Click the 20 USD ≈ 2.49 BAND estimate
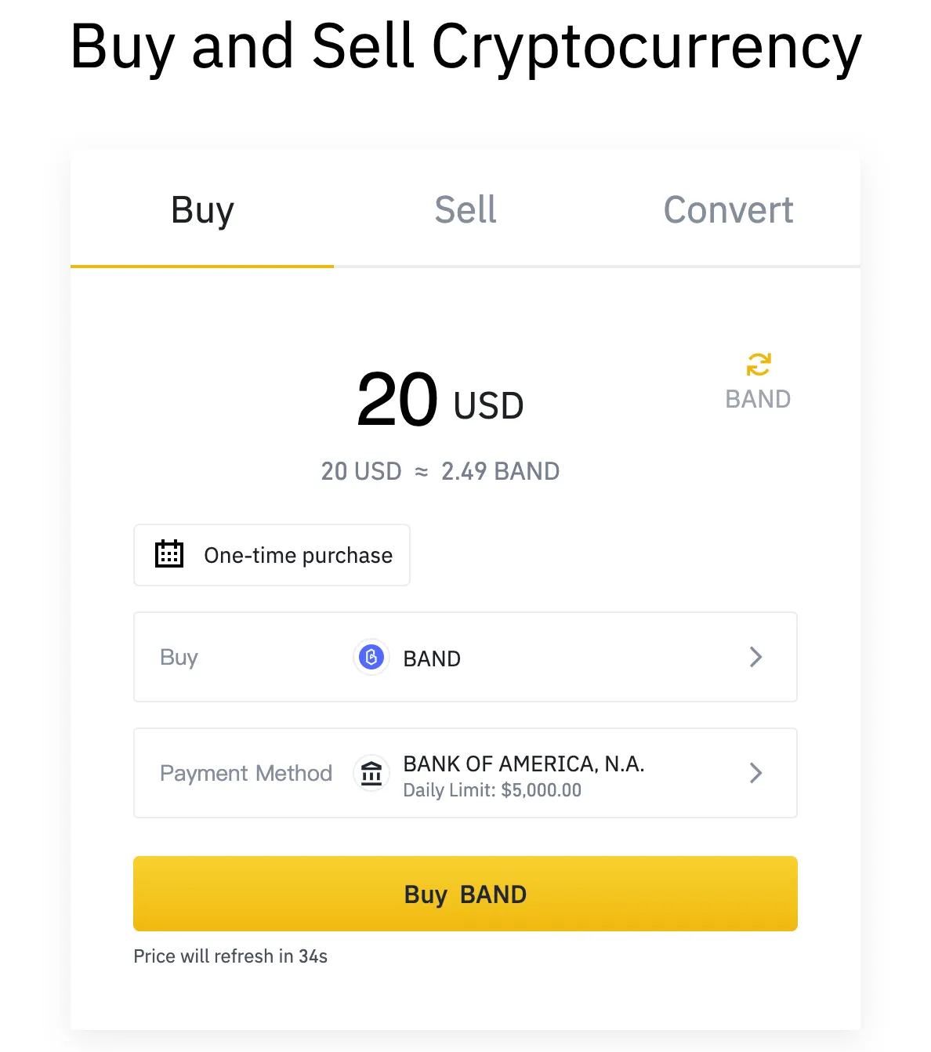Screen dimensions: 931x1052 pos(440,471)
